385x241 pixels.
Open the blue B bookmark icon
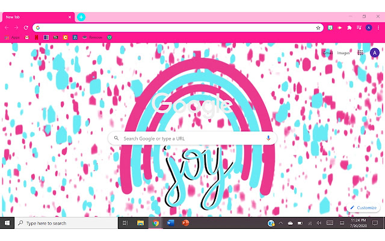click(x=75, y=37)
